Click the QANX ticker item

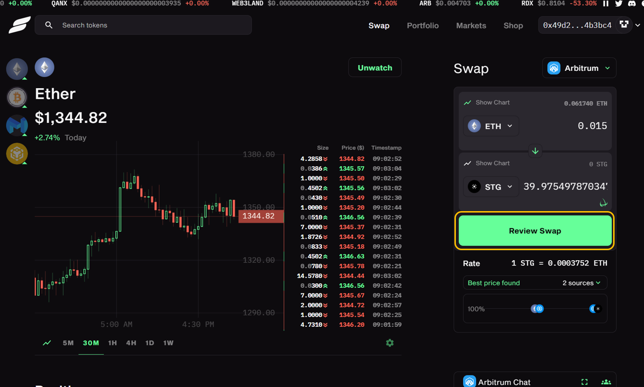point(130,3)
